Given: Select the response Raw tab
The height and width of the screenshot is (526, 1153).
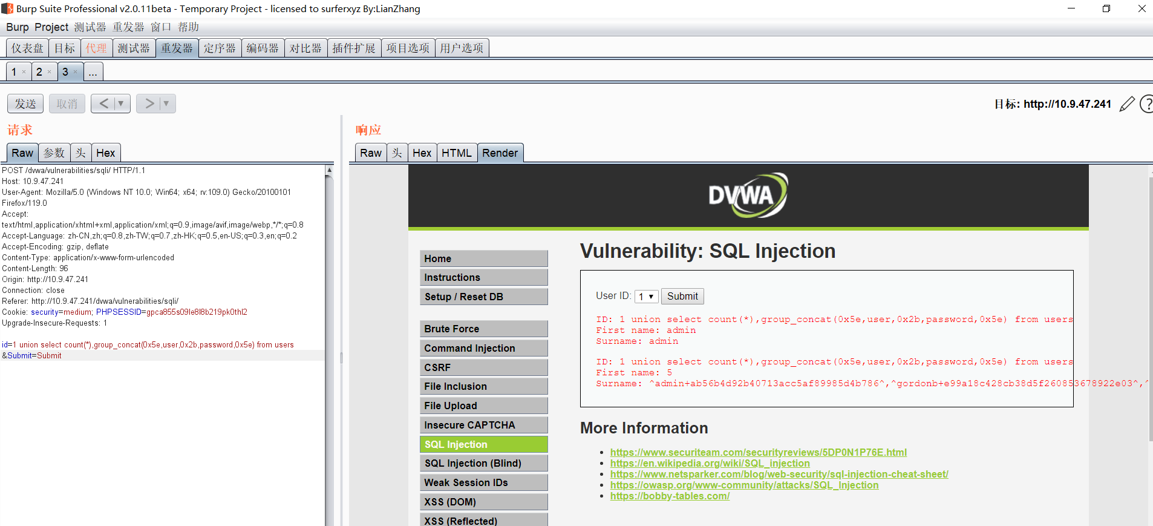Looking at the screenshot, I should 371,153.
